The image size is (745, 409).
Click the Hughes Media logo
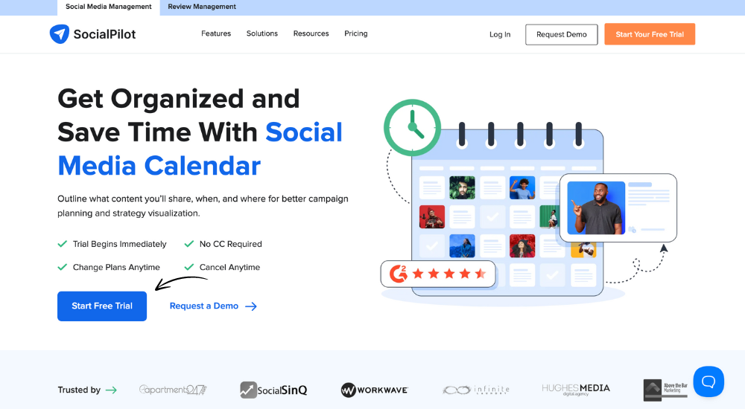point(576,390)
